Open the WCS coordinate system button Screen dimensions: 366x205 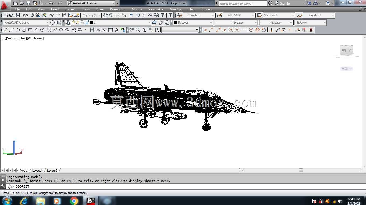[x=346, y=69]
